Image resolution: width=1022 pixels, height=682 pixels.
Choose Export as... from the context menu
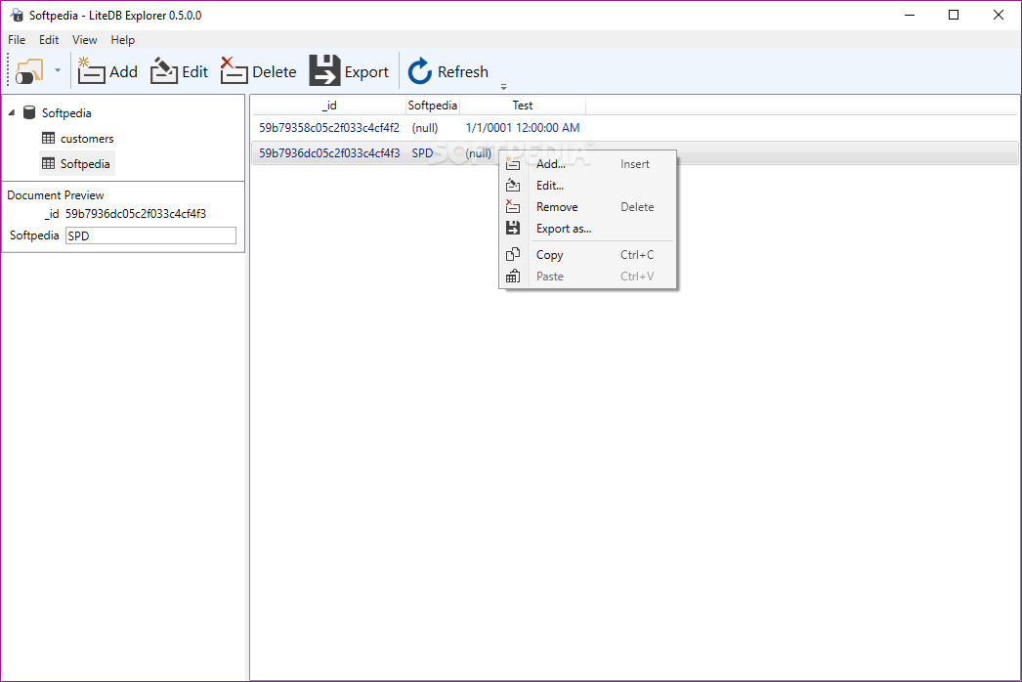(x=588, y=229)
